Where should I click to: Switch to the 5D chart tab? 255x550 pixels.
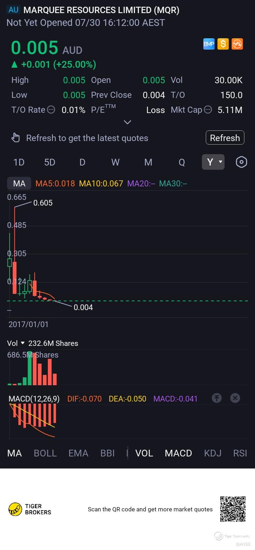(50, 162)
